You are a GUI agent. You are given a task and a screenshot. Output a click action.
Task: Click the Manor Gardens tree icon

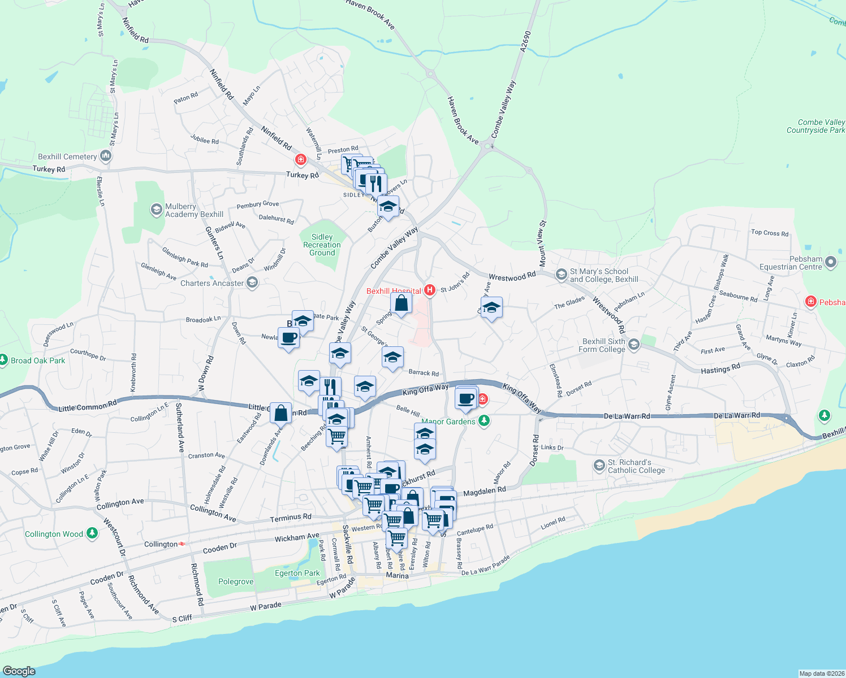click(x=484, y=421)
